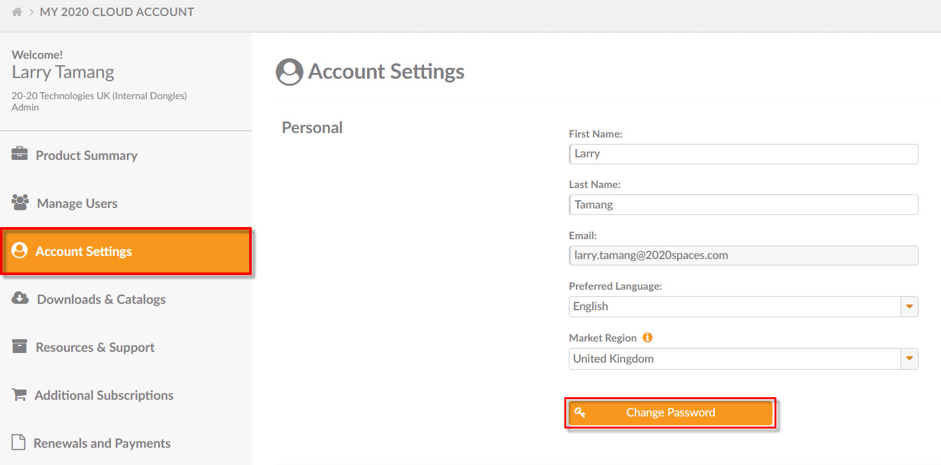This screenshot has height=465, width=941.
Task: Click the Renewals document icon
Action: 19,443
